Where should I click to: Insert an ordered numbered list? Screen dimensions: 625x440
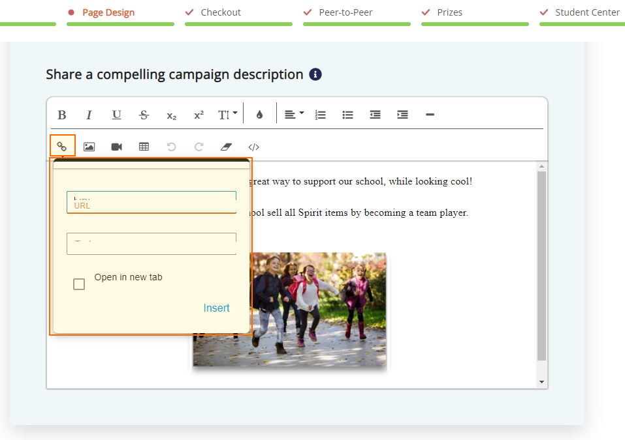pos(321,115)
